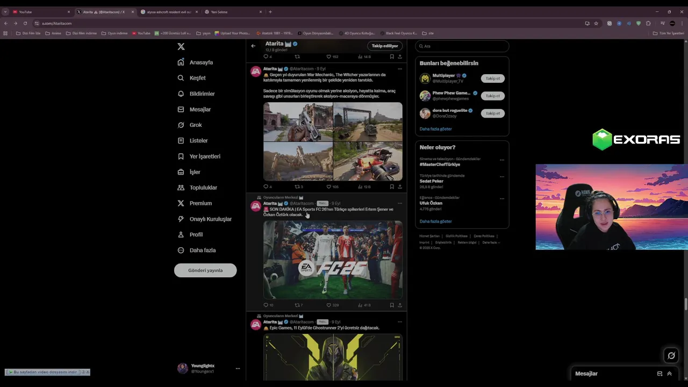Repost the War Mechanic post

(297, 187)
